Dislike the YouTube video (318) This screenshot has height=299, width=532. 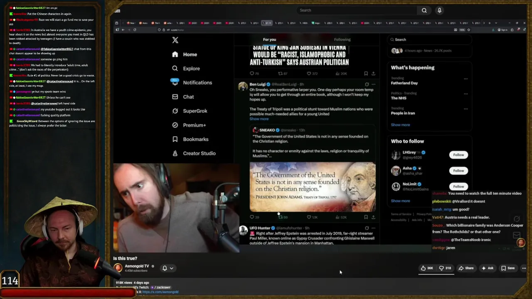pos(445,268)
